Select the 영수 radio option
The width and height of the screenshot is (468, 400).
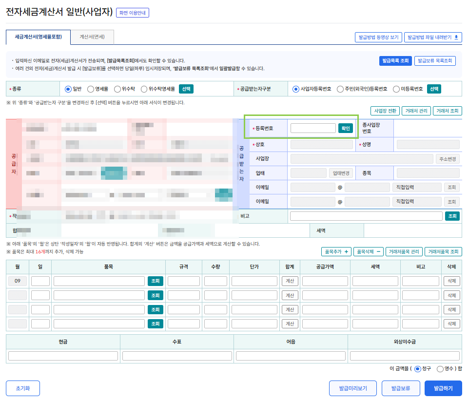pyautogui.click(x=440, y=369)
